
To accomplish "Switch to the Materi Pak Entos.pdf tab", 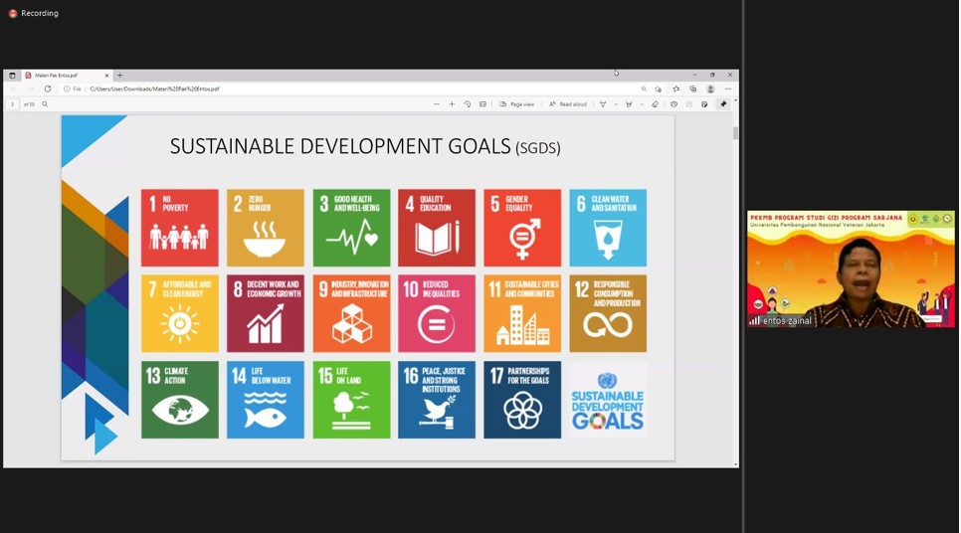I will [x=62, y=76].
